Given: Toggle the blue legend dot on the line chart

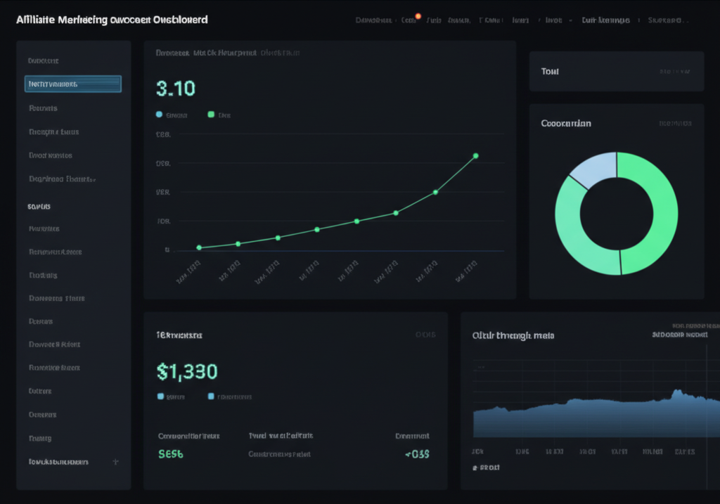Looking at the screenshot, I should (159, 114).
